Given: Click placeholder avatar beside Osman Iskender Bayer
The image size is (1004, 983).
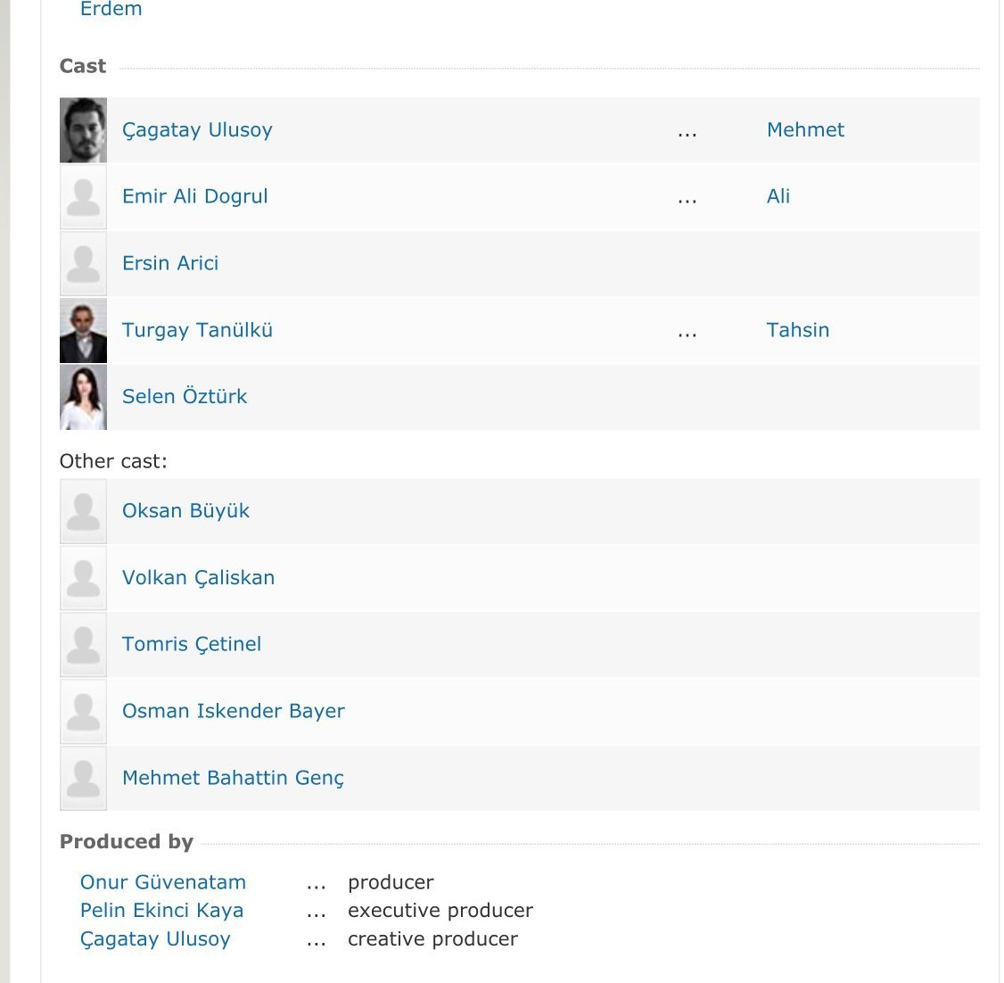Looking at the screenshot, I should 83,711.
